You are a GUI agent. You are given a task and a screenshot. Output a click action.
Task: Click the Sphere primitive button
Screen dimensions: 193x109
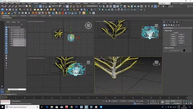click(173, 37)
